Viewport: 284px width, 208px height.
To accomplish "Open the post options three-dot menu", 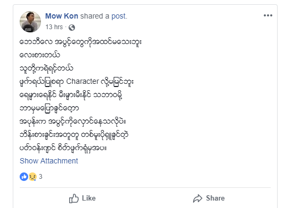I will tap(268, 15).
